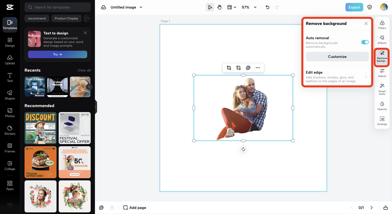The image size is (392, 214).
Task: Open the Photos sidebar tab
Action: 10,113
